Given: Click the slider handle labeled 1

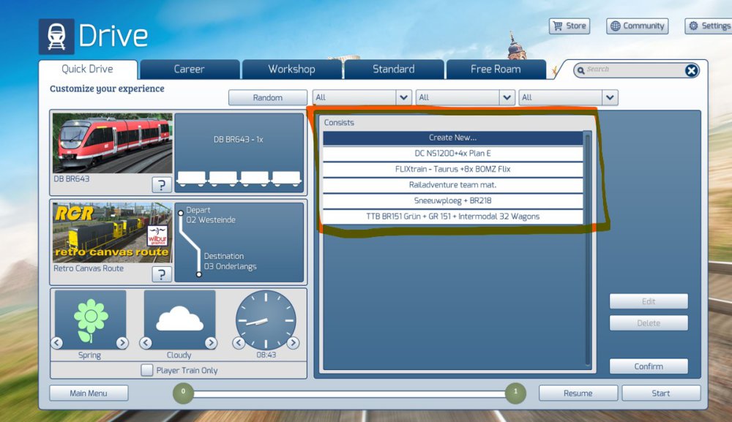Looking at the screenshot, I should point(515,393).
